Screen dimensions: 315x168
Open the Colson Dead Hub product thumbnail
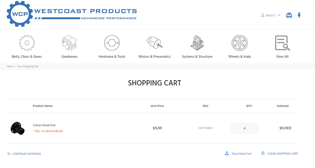(17, 128)
